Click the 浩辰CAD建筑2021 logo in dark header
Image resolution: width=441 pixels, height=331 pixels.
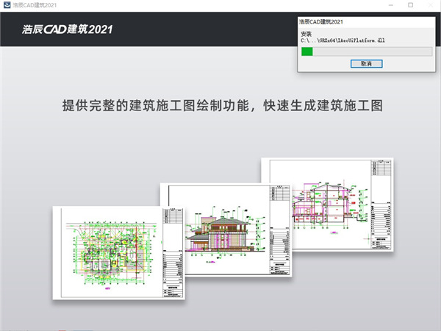coord(67,29)
